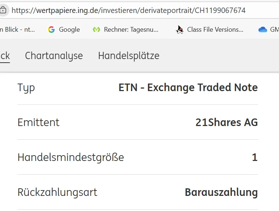
Task: Click the Google bookmark favicon
Action: (51, 30)
